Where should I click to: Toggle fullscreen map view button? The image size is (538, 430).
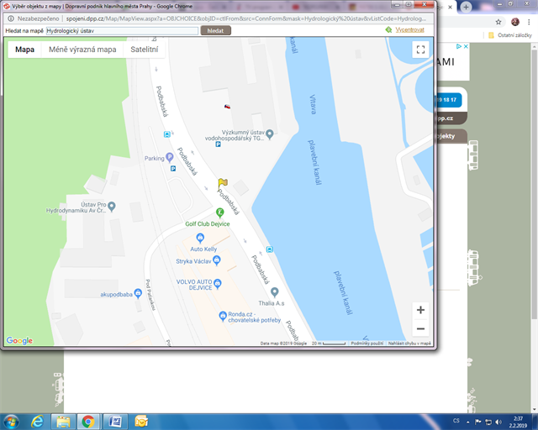pyautogui.click(x=420, y=50)
